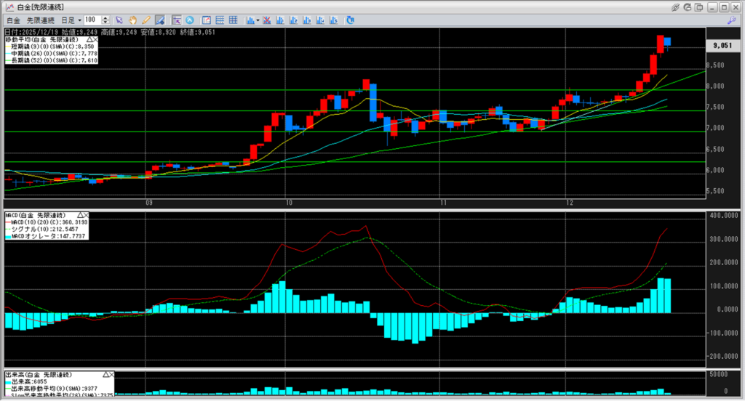Screen dimensions: 745x401
Task: Increase bar count with spinner up arrow
Action: (x=107, y=17)
